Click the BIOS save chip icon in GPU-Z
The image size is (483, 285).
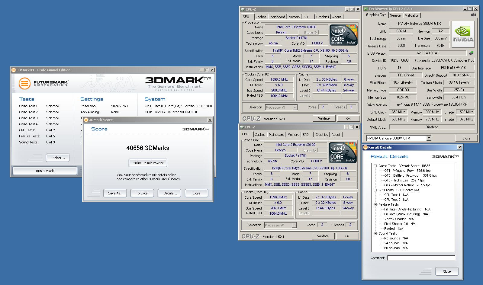click(x=471, y=53)
